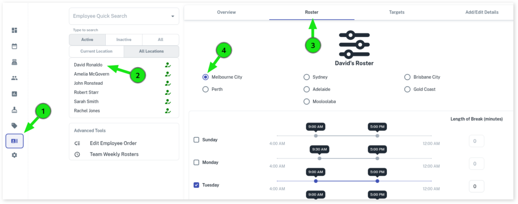Open the dashboard icon in the sidebar
518x204 pixels.
[14, 30]
